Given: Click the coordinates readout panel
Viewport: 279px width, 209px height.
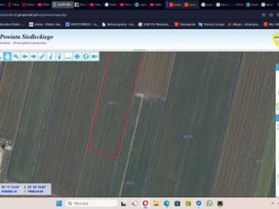Looking at the screenshot, I should 25,189.
